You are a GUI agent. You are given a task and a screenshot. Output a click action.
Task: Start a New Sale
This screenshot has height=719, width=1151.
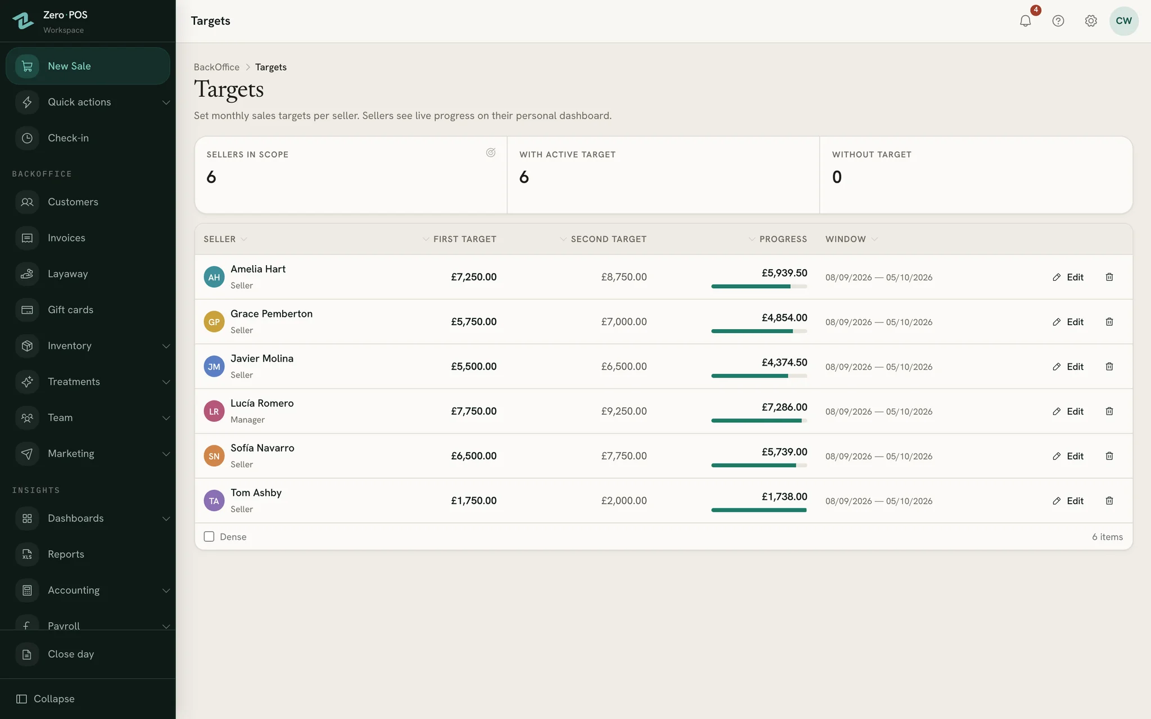88,66
